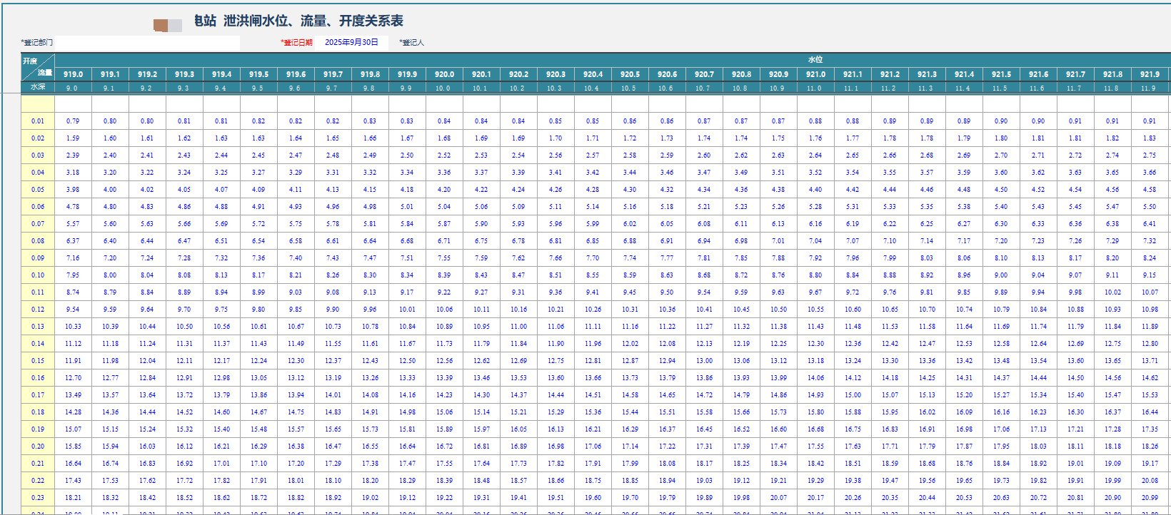
Task: Click flow value 8.00 in the 919.1 column
Action: click(x=110, y=275)
